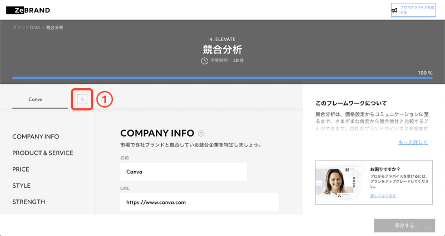Click the もっと詳しく link

pyautogui.click(x=413, y=142)
